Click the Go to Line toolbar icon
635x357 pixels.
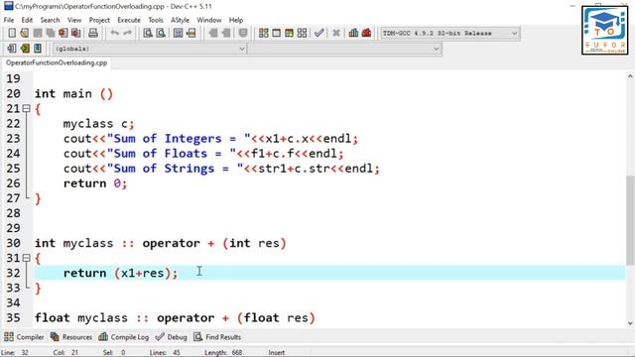191,33
